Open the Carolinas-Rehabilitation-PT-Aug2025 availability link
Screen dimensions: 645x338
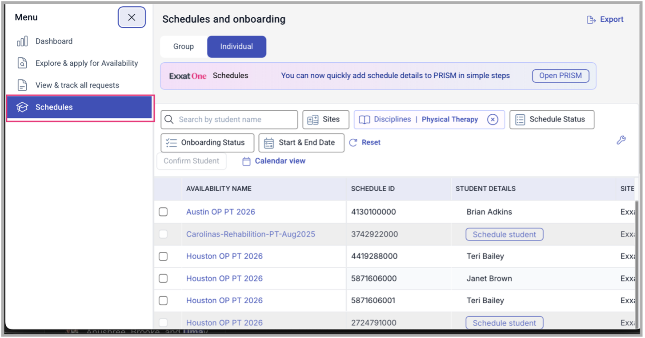250,234
